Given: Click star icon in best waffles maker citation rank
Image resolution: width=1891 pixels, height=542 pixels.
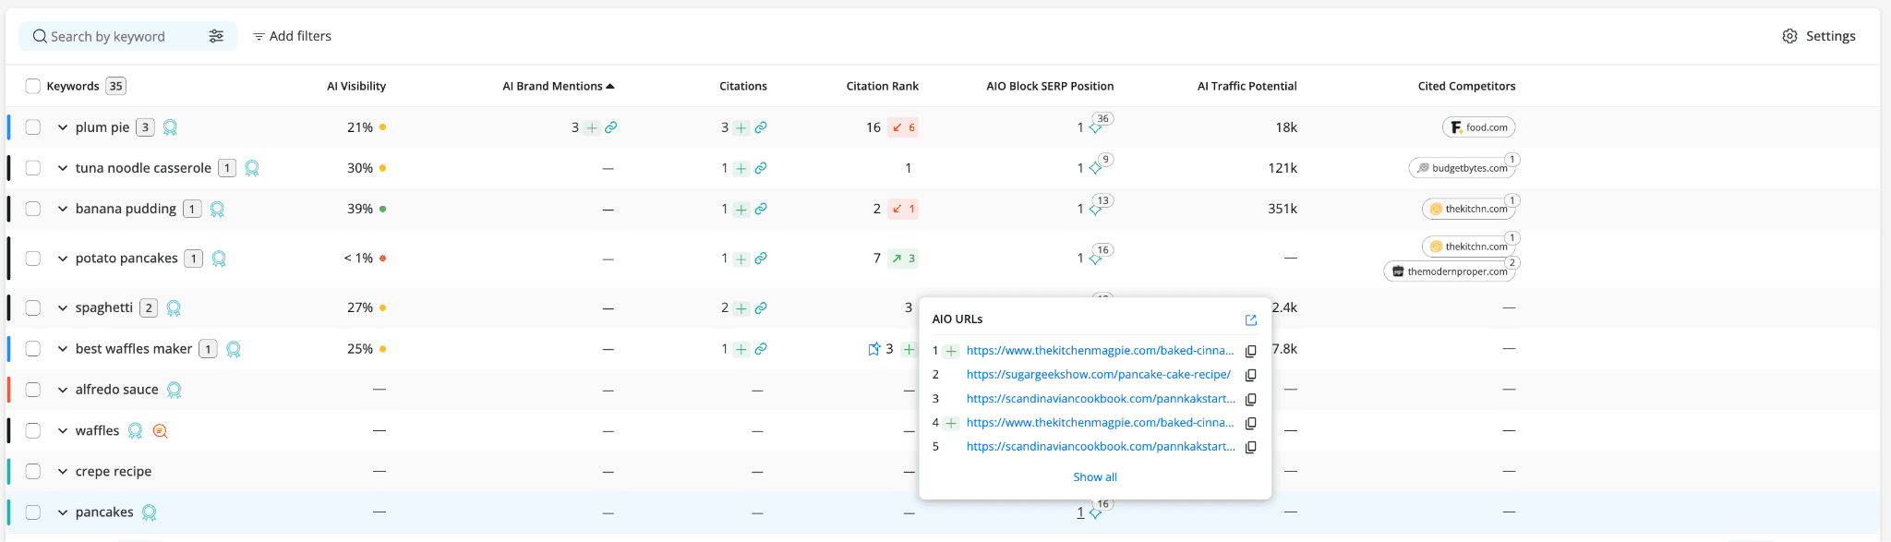Looking at the screenshot, I should click(x=873, y=349).
